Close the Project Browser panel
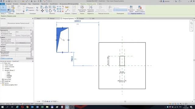This screenshot has height=109, width=195. (33, 61)
